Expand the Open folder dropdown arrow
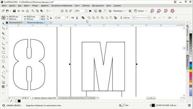The width and height of the screenshot is (193, 109). pos(11,11)
